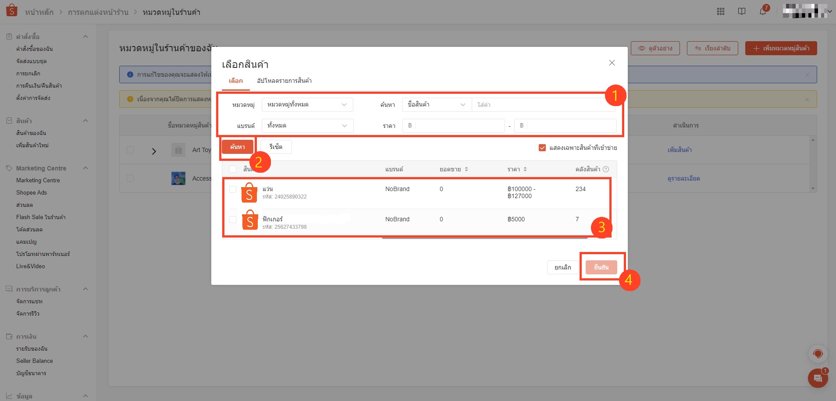Close the product selection dialog
Screen dimensions: 836x401
(x=612, y=63)
